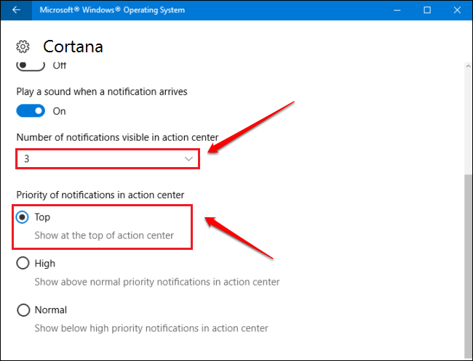Viewport: 473px width, 361px height.
Task: Click 'Play a sound when a notification arrives' label
Action: pos(102,92)
